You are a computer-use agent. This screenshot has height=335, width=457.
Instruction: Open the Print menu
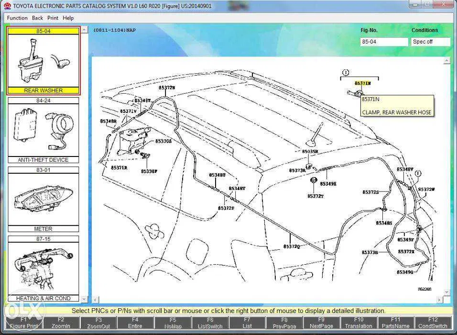tap(53, 18)
